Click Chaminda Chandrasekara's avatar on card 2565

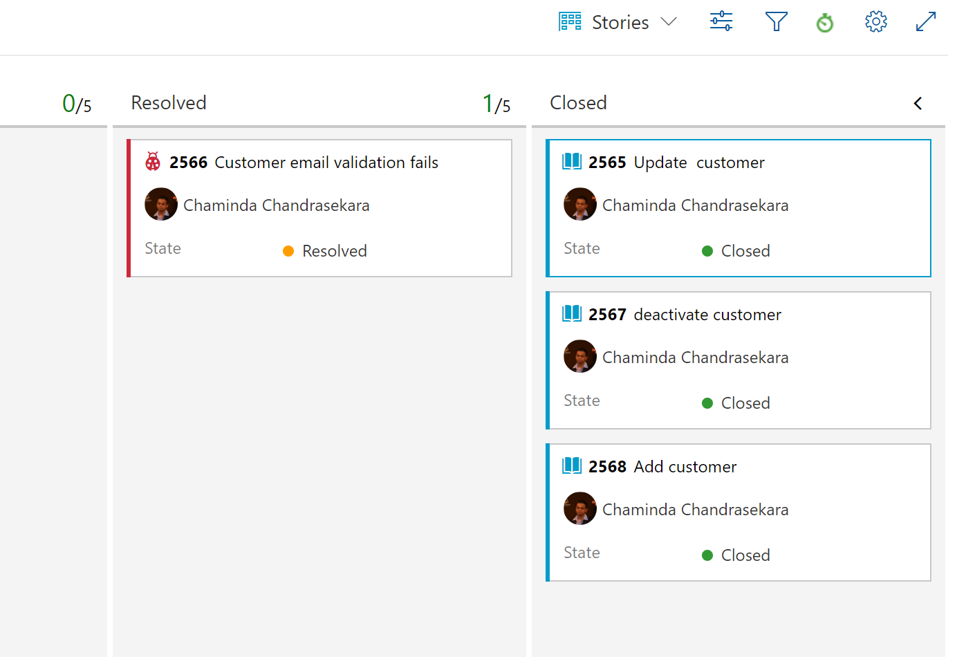pyautogui.click(x=579, y=204)
